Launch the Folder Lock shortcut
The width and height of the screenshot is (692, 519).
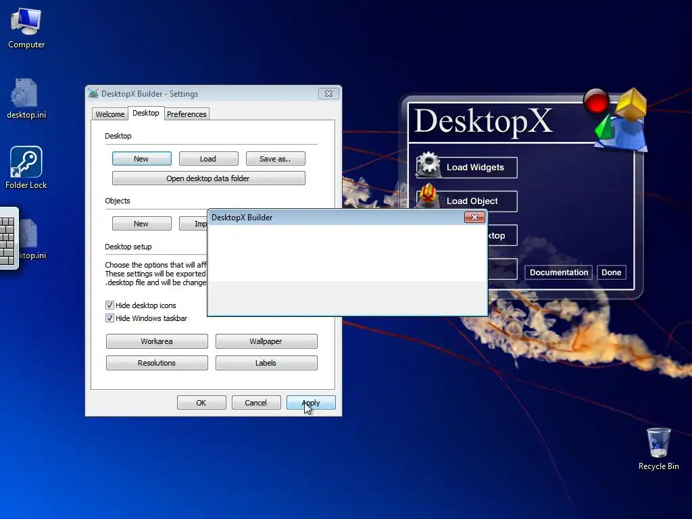click(26, 168)
